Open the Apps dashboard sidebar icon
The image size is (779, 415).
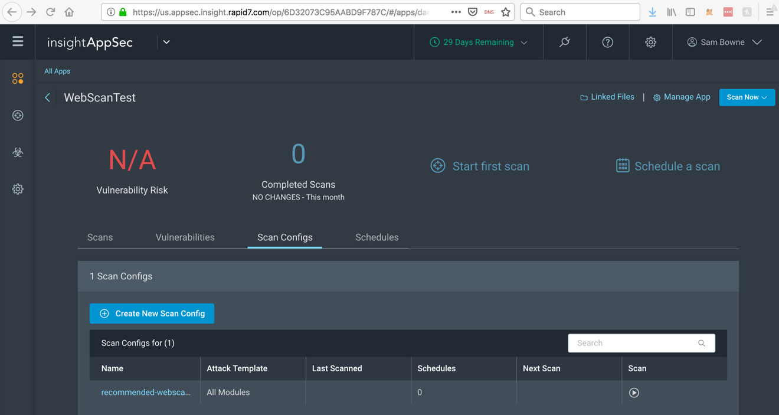tap(18, 78)
